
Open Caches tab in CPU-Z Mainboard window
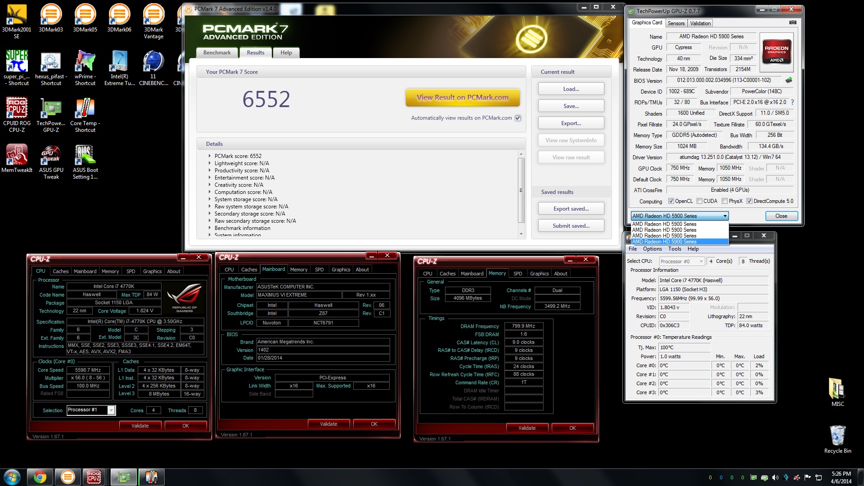pos(249,270)
